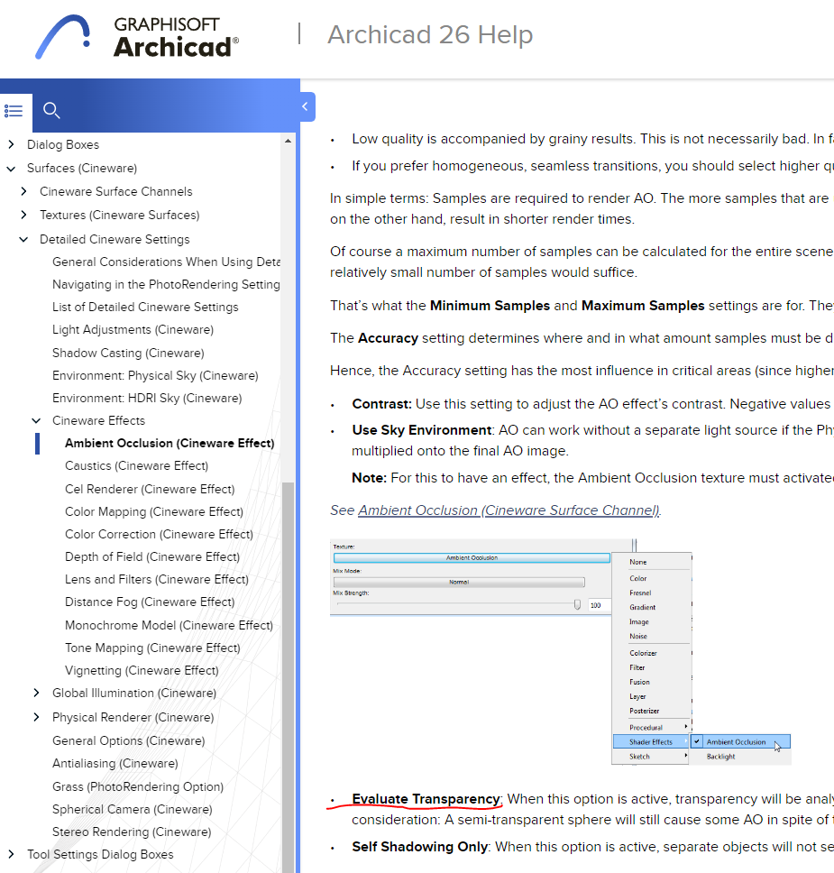
Task: Select Shadow Casting (Cineware)
Action: tap(133, 352)
